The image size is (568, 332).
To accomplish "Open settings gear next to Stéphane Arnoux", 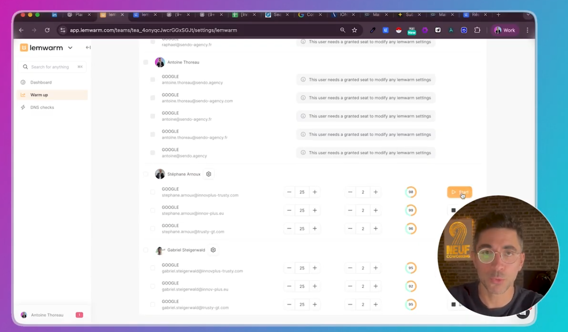I will click(x=209, y=174).
